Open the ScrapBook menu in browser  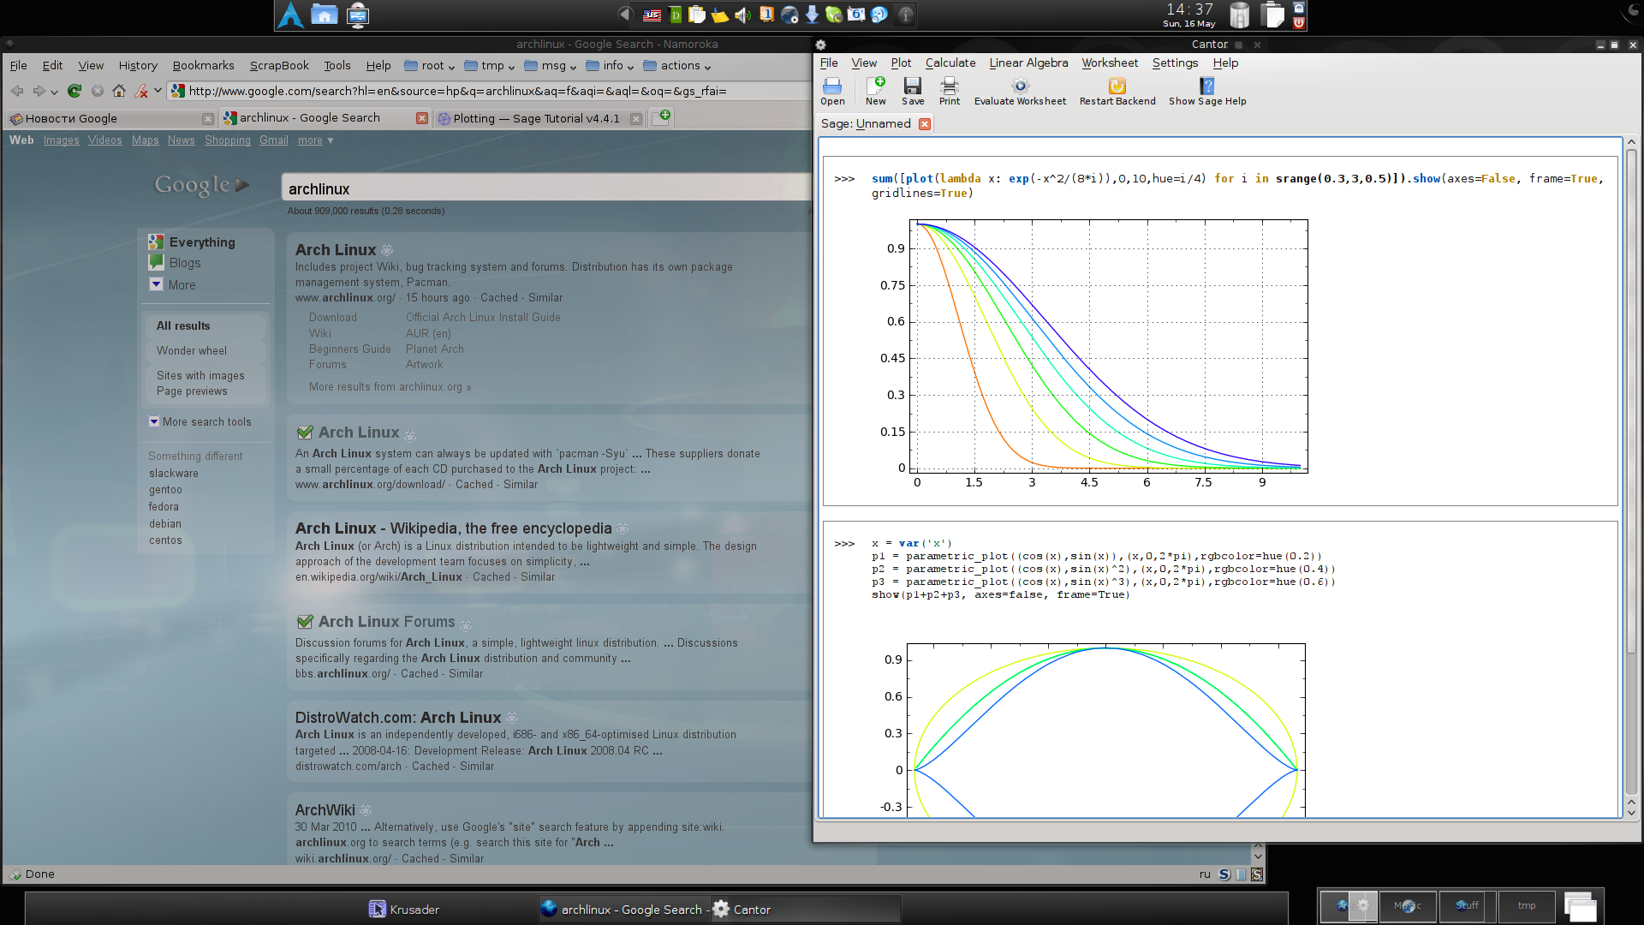click(279, 66)
